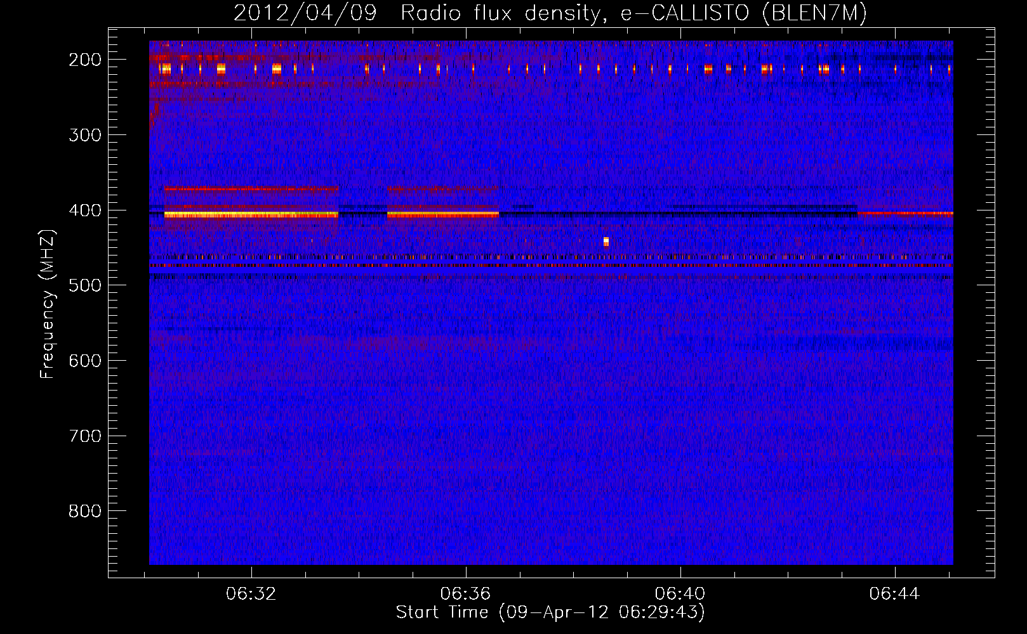Image resolution: width=1027 pixels, height=634 pixels.
Task: Click the 600 frequency tick label
Action: (85, 361)
